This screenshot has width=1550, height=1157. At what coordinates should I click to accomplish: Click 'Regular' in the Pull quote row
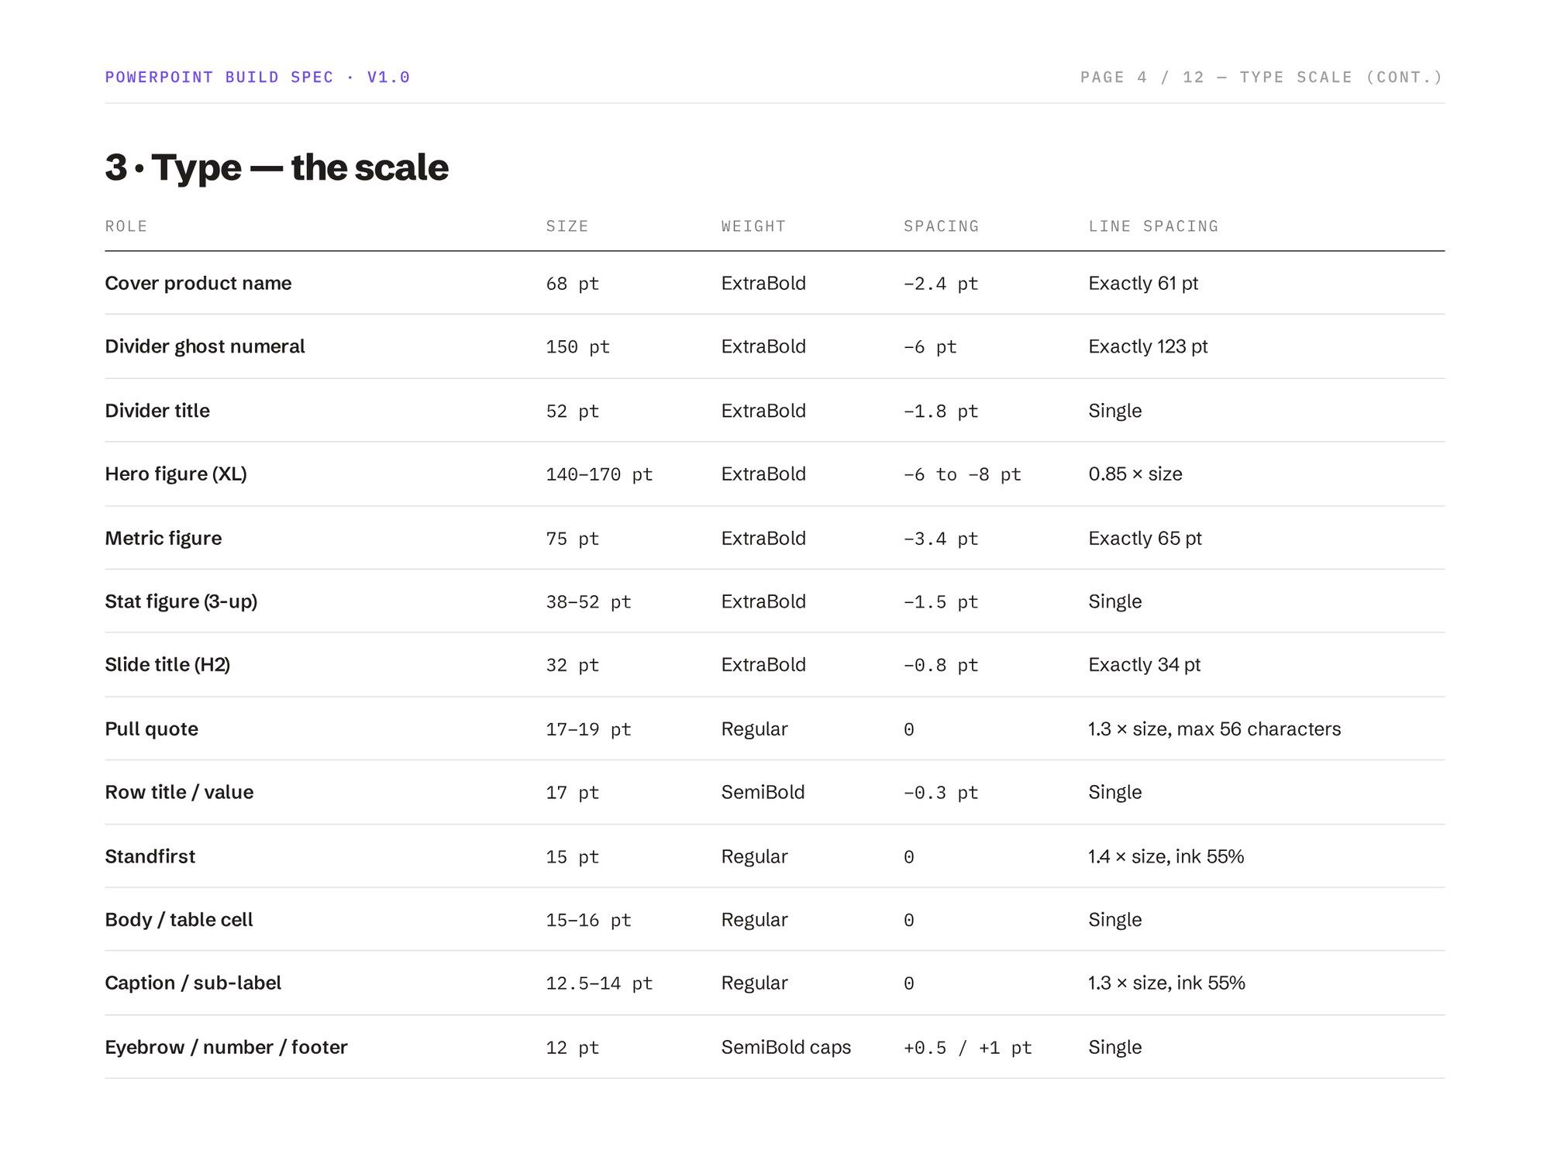pos(754,729)
